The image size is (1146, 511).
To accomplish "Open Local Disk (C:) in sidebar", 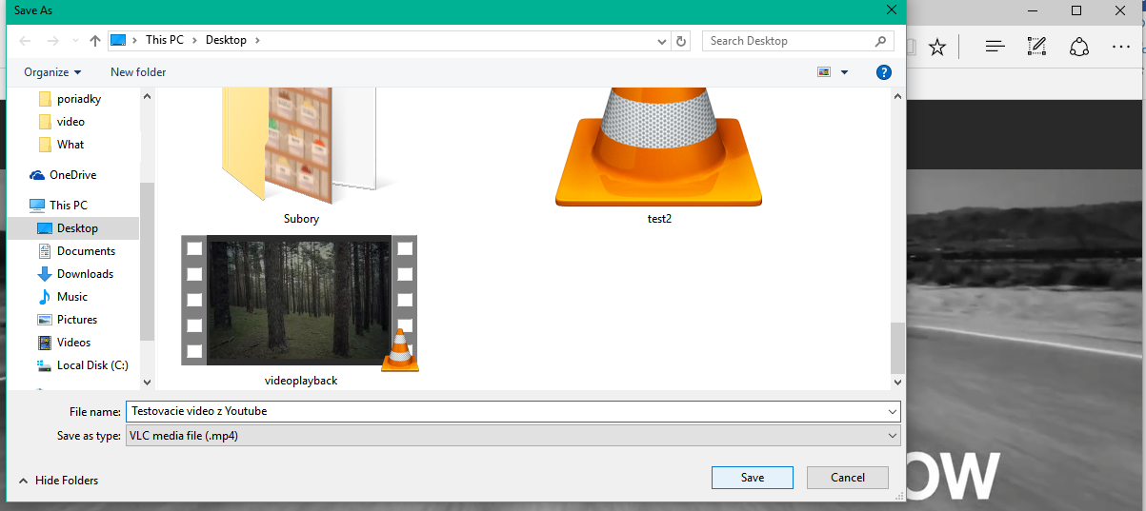I will [92, 365].
